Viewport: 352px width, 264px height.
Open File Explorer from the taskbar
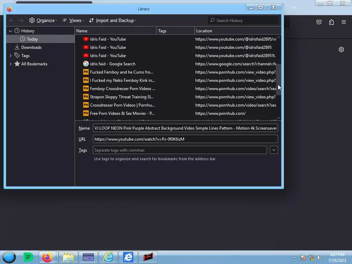click(68, 257)
